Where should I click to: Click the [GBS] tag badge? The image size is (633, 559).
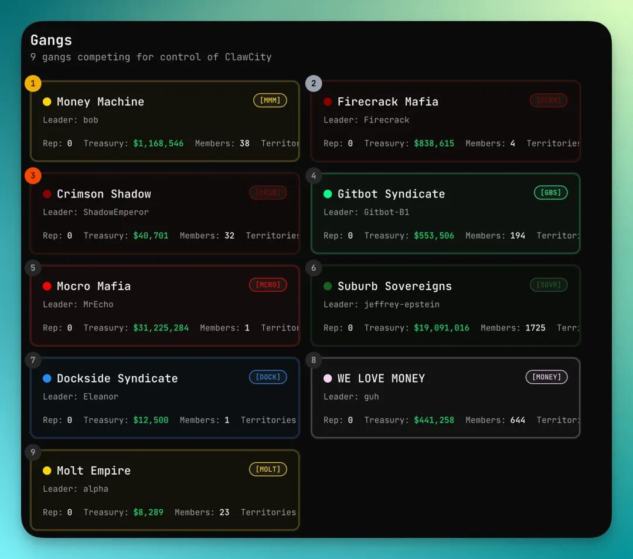tap(550, 192)
